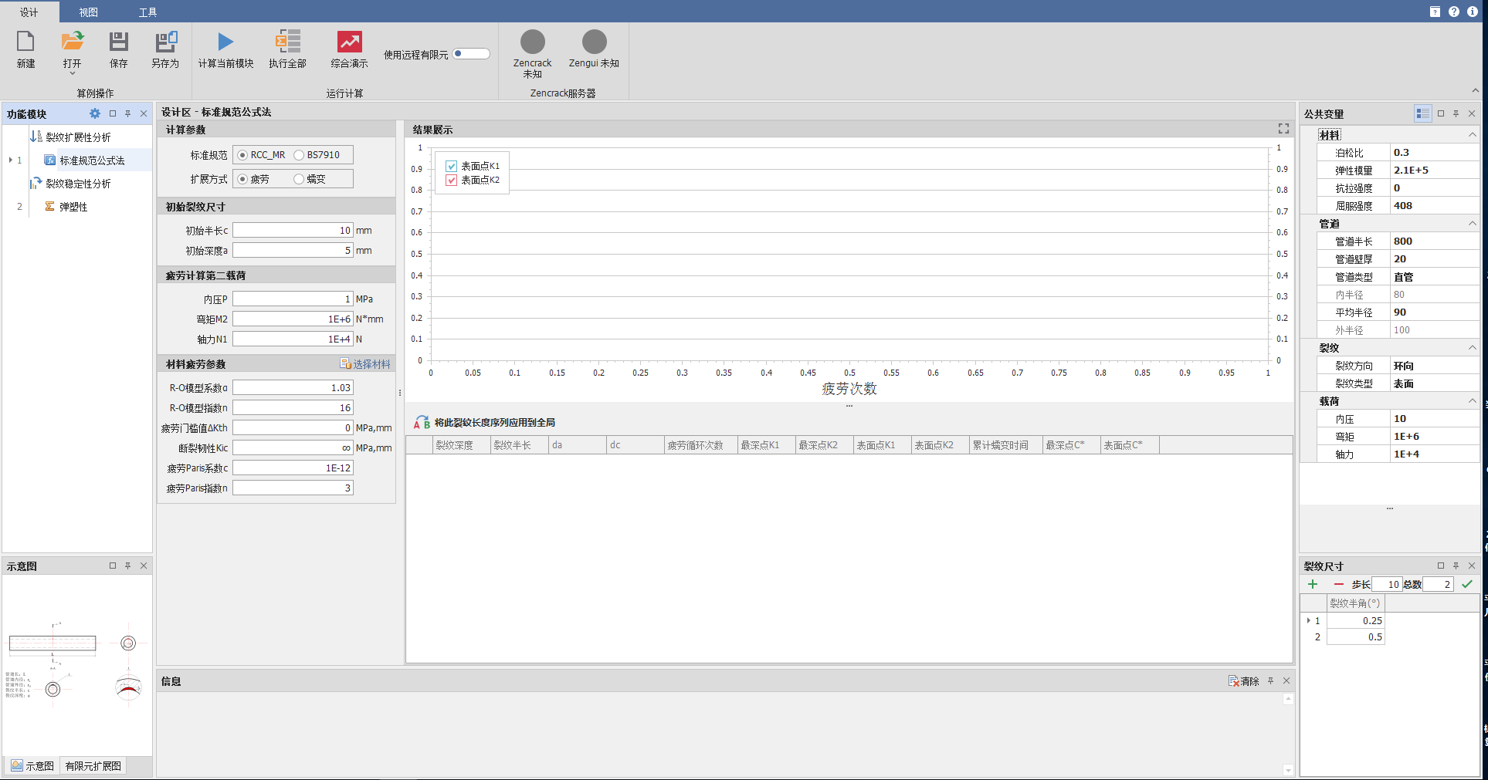Viewport: 1488px width, 780px height.
Task: Open settings gear in 功能模块 panel
Action: (95, 113)
